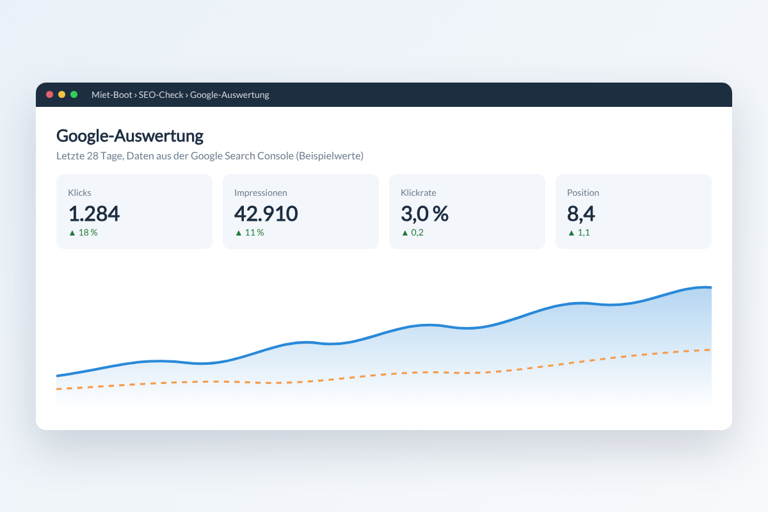
Task: Go to the SEO-Check breadcrumb
Action: click(x=161, y=95)
